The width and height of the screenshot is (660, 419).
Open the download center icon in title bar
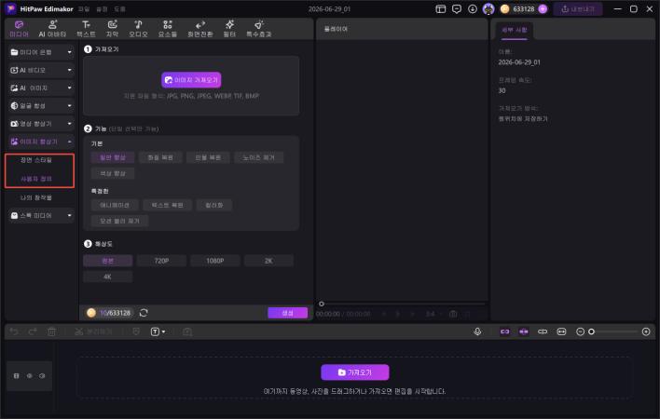473,8
